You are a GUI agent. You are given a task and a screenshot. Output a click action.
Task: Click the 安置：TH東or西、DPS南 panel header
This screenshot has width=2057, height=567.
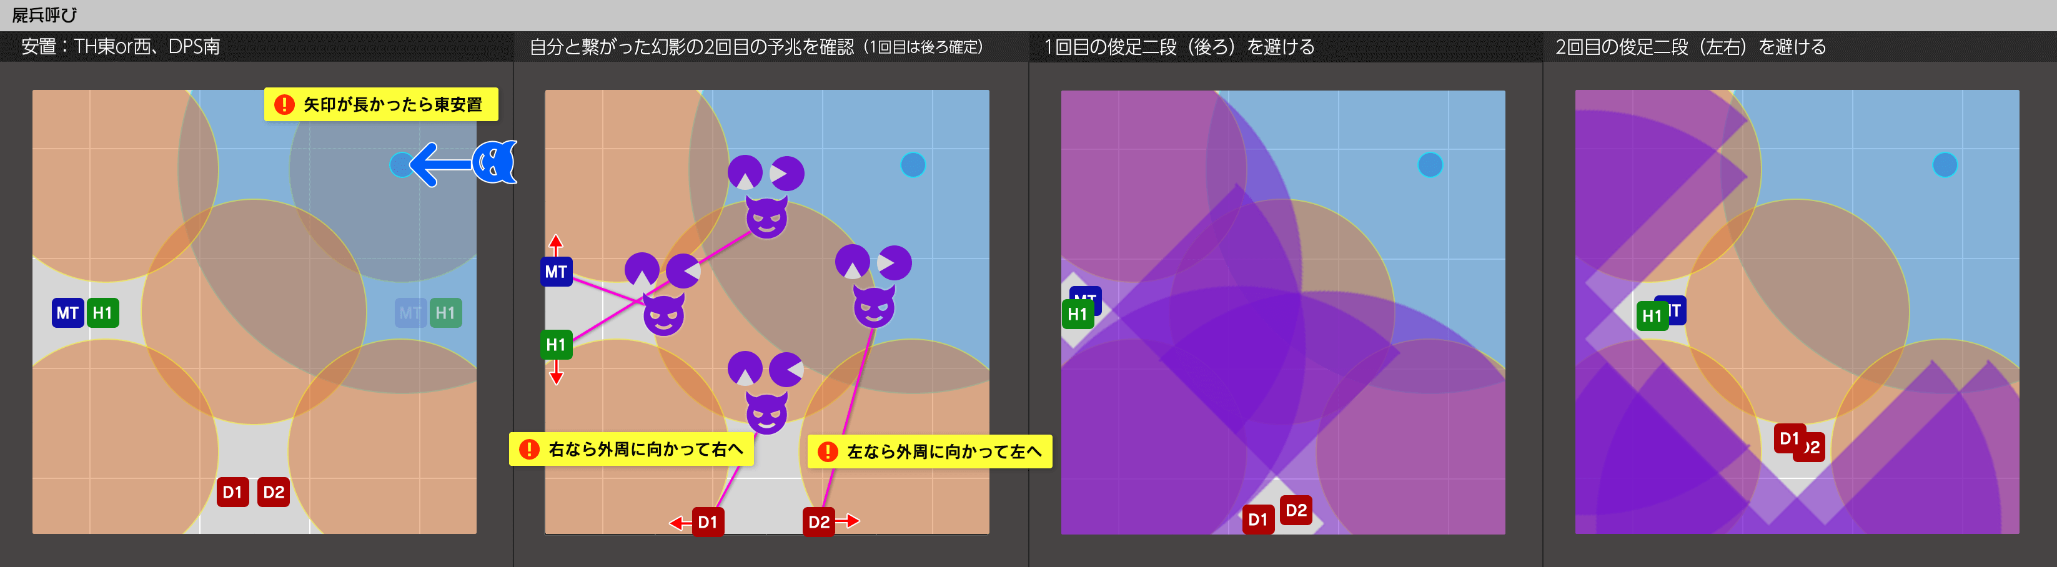point(121,47)
